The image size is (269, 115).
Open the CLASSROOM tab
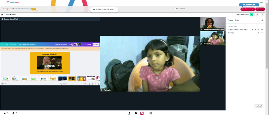click(249, 5)
